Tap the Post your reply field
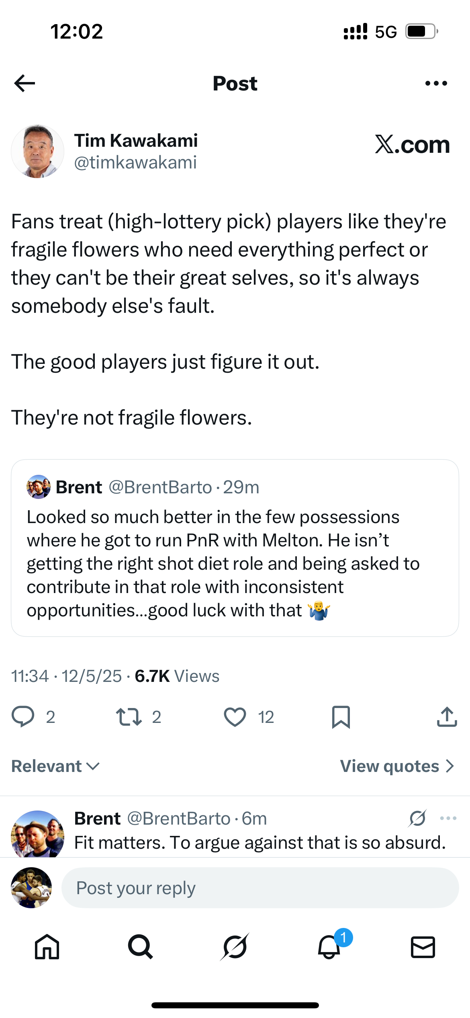 (260, 888)
